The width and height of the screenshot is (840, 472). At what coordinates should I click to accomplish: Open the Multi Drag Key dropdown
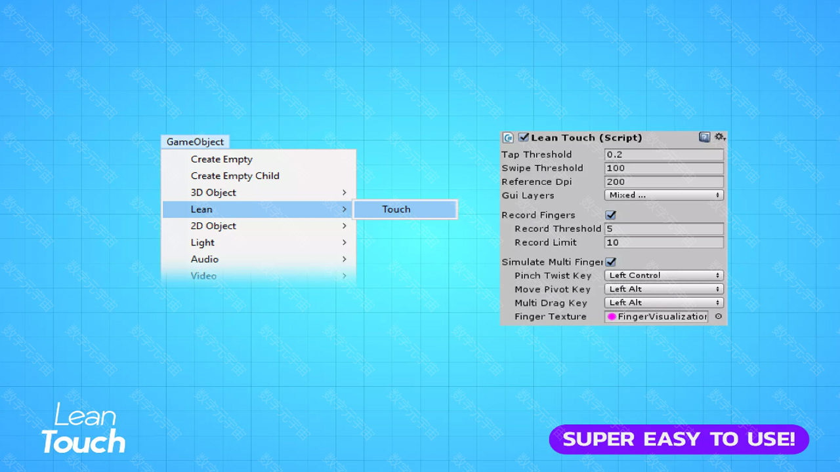tap(664, 303)
